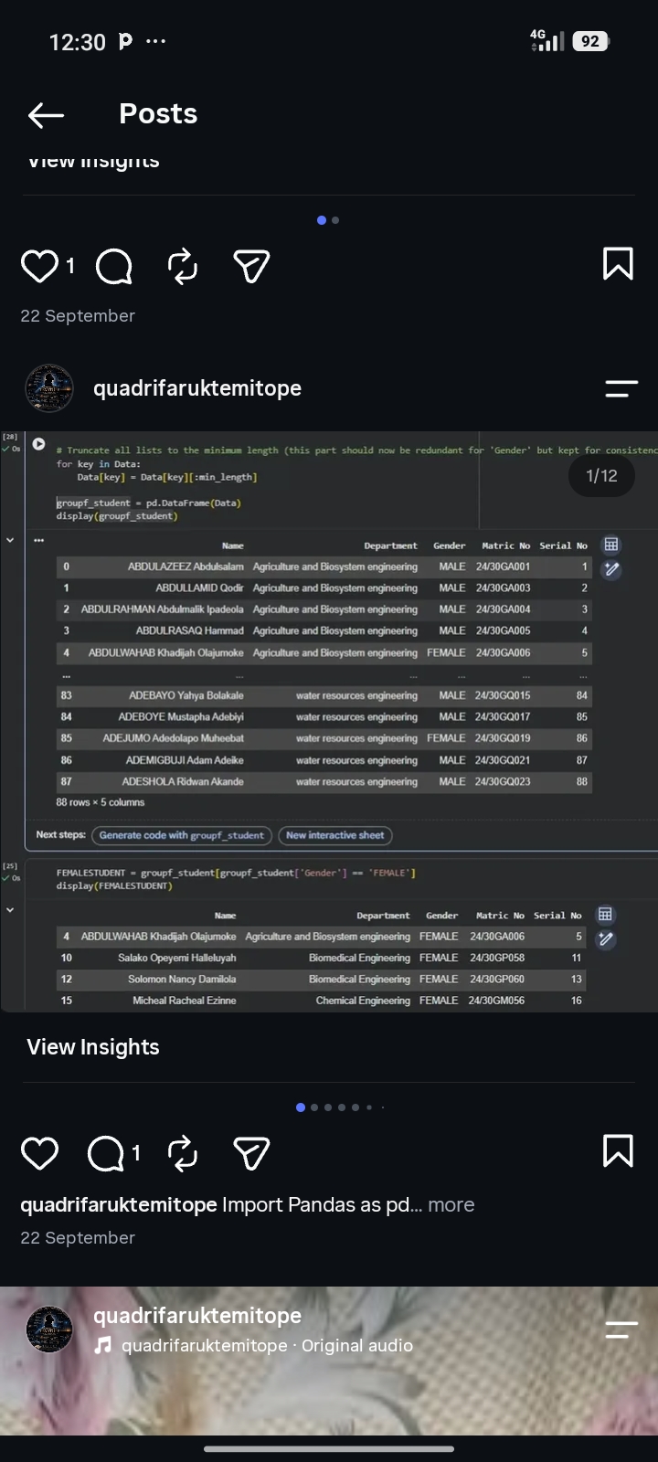Tap the Posts title in the header
The height and width of the screenshot is (1462, 658).
tap(158, 114)
